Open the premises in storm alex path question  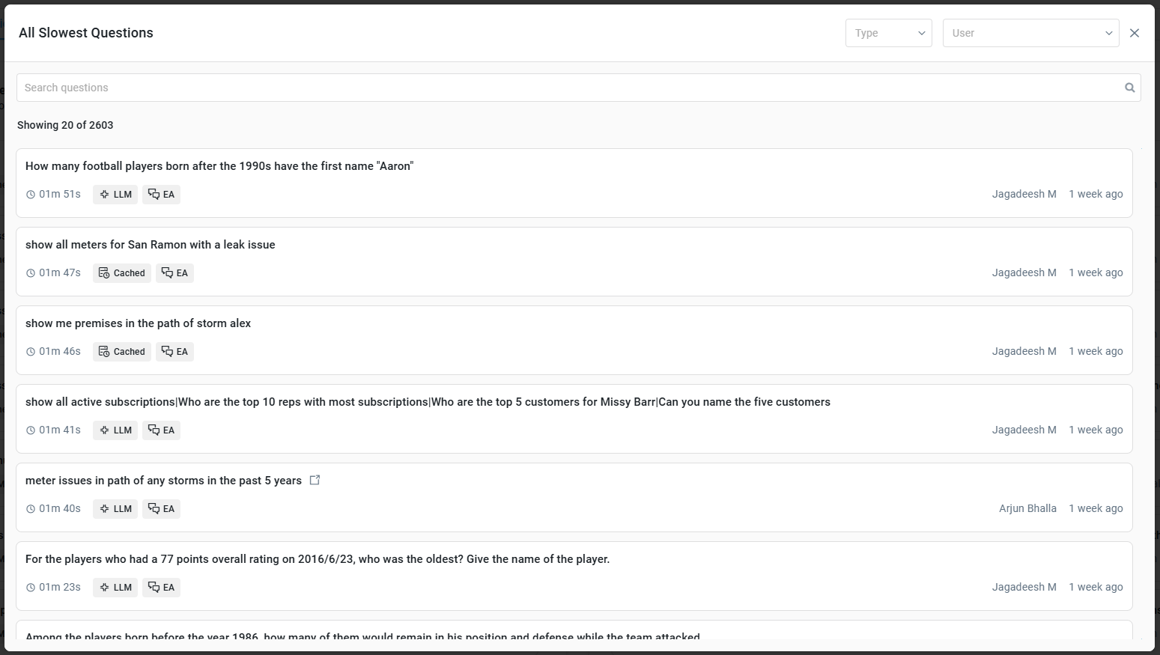139,323
